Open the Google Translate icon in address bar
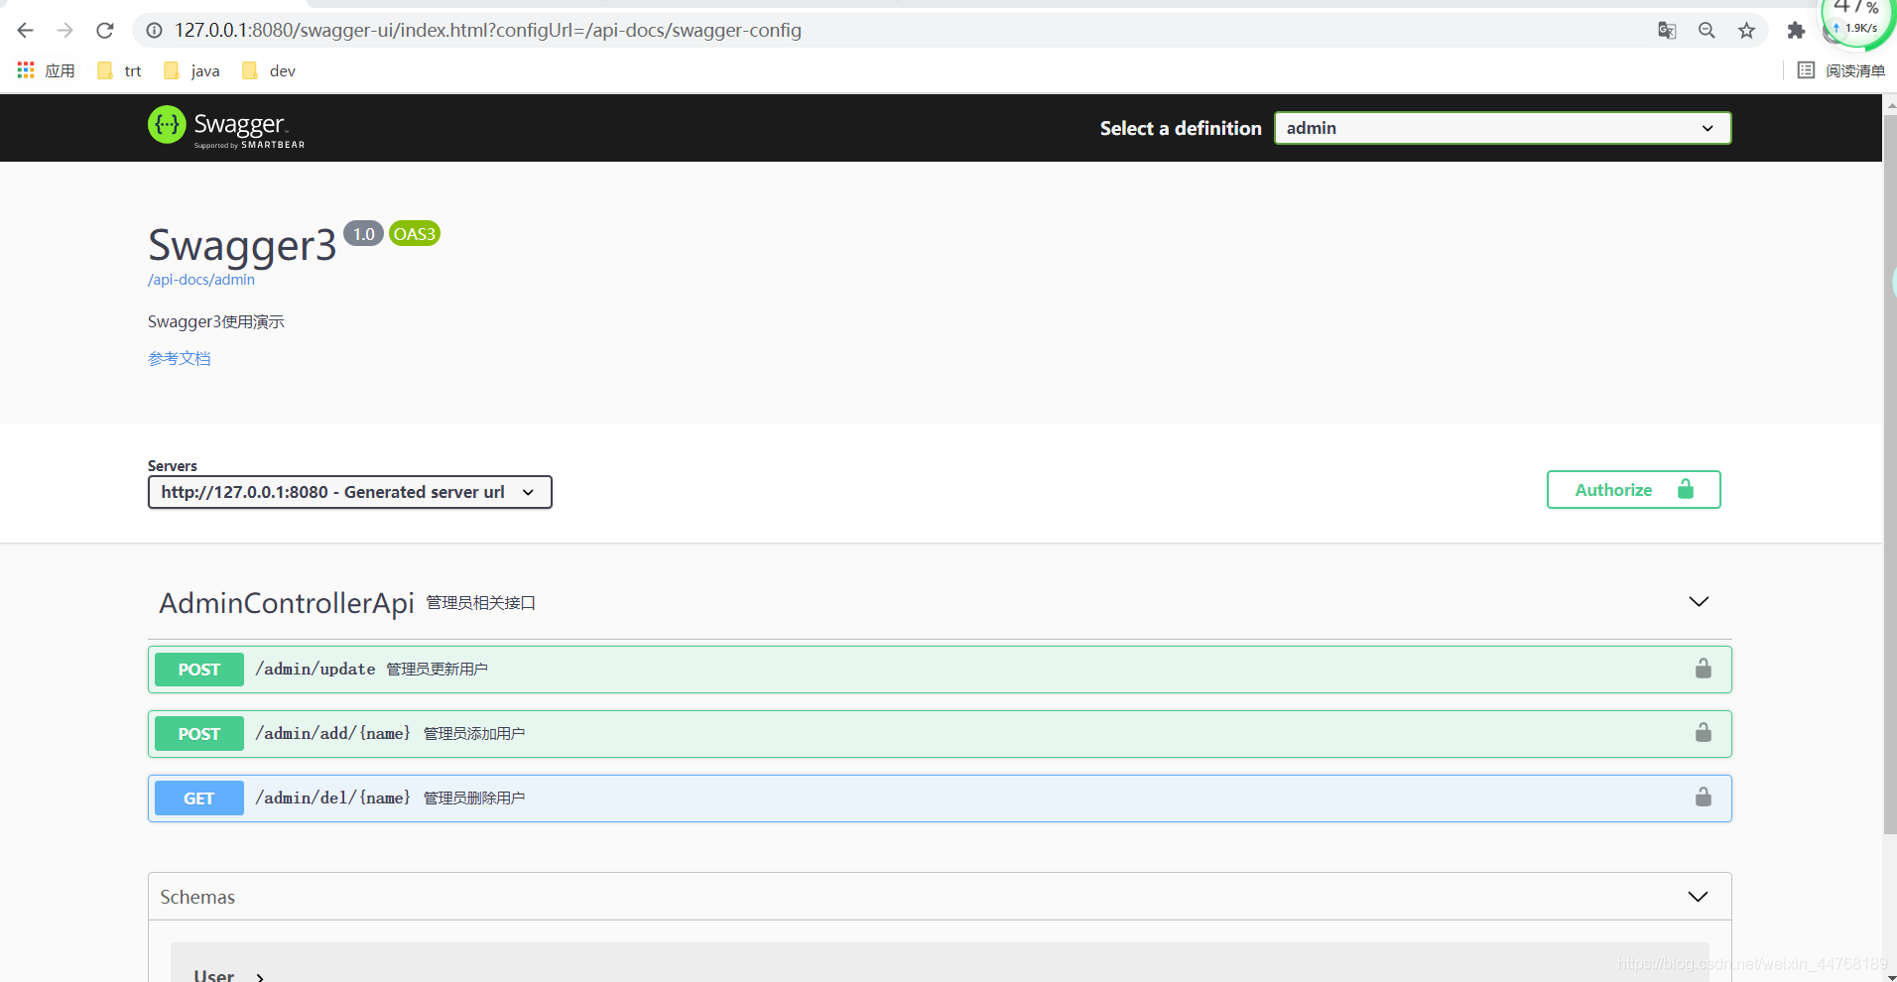1897x982 pixels. pyautogui.click(x=1668, y=30)
